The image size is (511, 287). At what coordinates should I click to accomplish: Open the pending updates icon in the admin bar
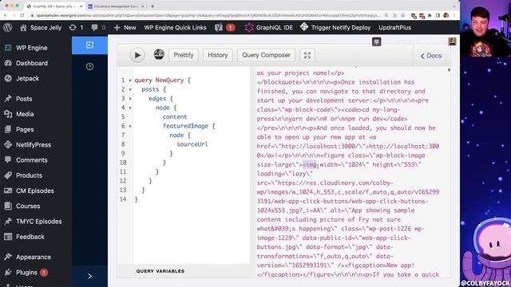click(77, 28)
